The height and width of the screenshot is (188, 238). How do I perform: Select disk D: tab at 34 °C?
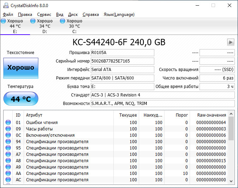[x=45, y=26]
